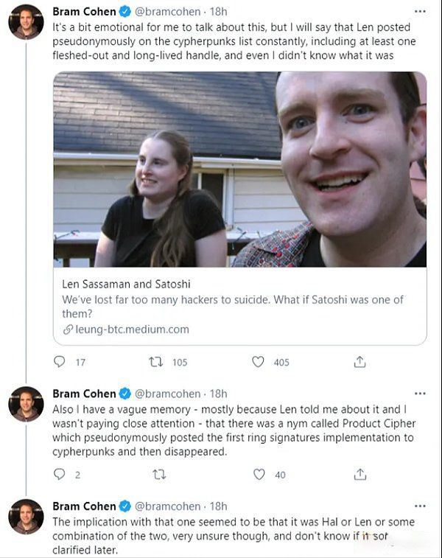Open the 18h timestamp on third tweet
Image resolution: width=442 pixels, height=558 pixels.
(x=219, y=506)
